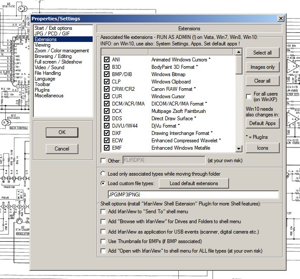Click the 'Windows Clipboard' description text
The width and height of the screenshot is (300, 279).
[171, 82]
